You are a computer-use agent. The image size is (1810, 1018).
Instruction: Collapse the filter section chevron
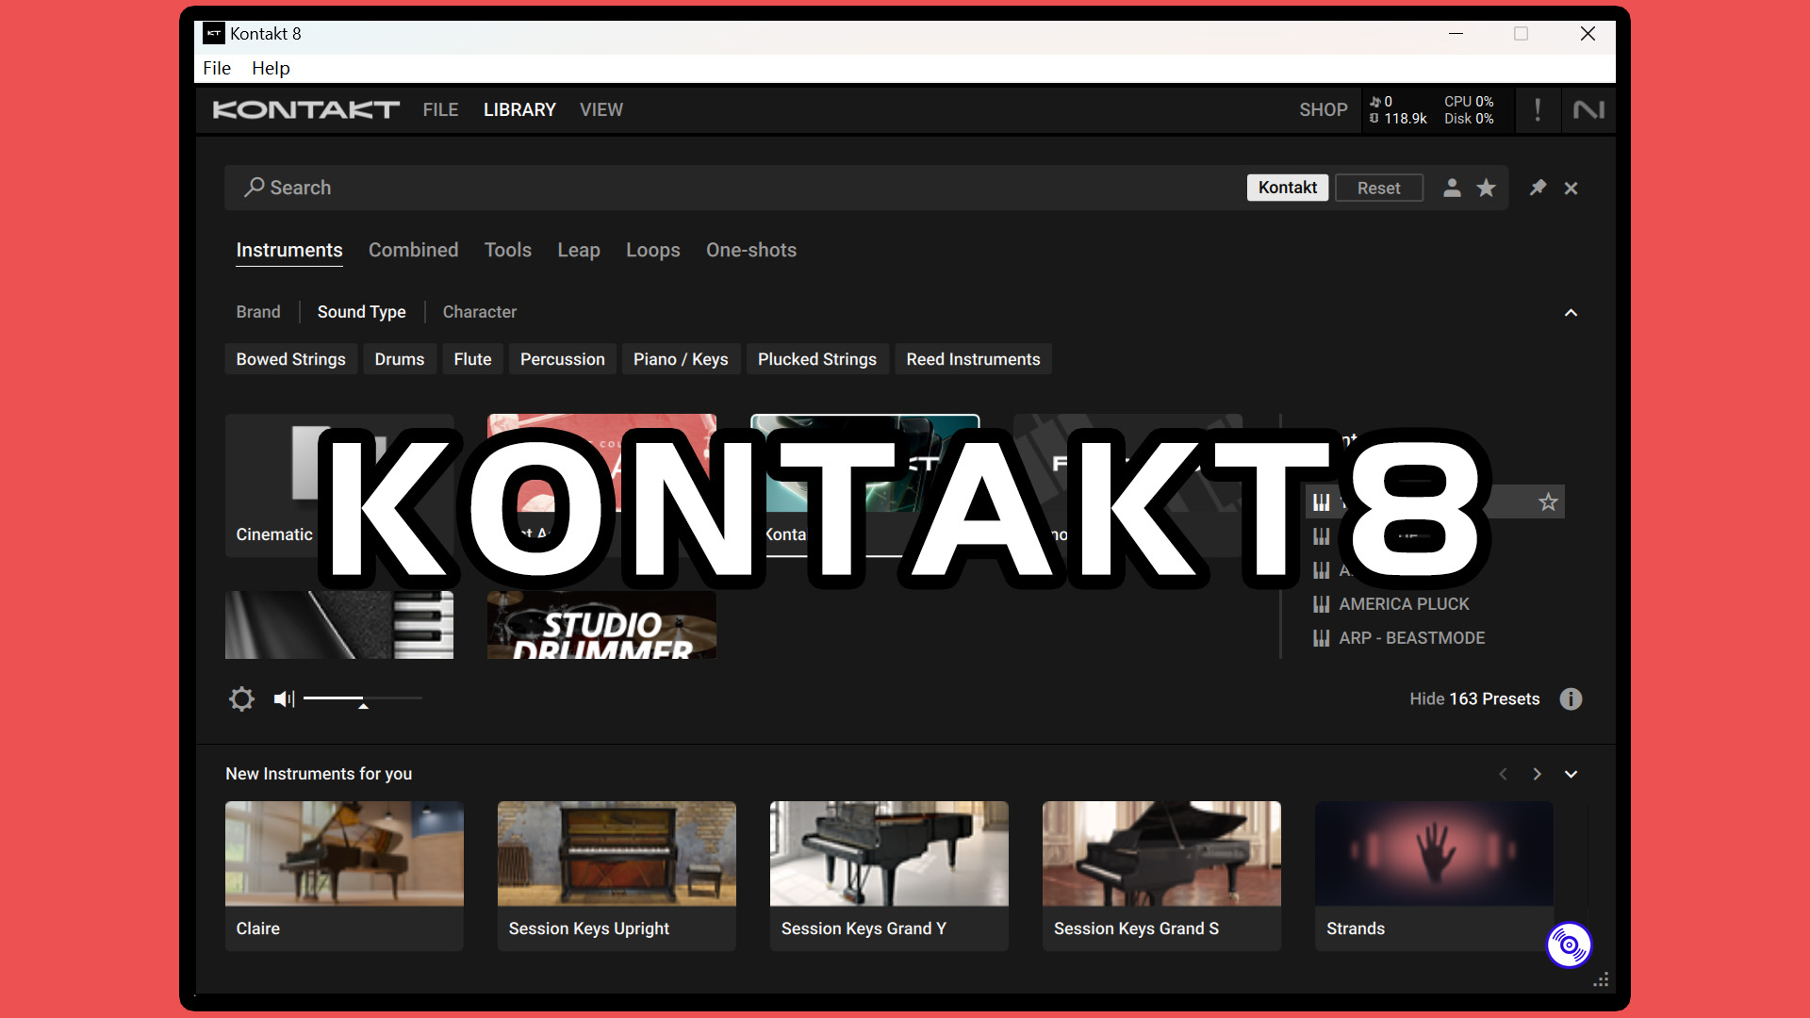[1571, 312]
